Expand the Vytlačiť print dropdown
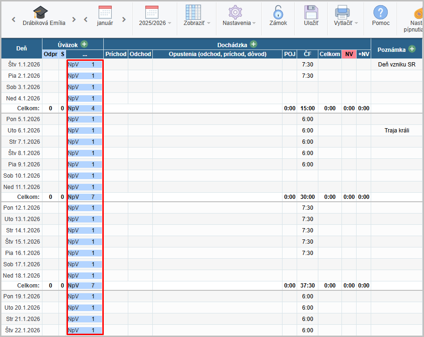 346,23
